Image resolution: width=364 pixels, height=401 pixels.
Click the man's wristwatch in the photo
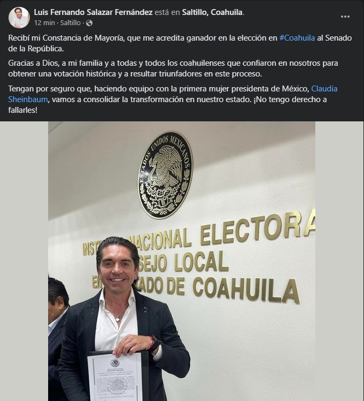155,343
